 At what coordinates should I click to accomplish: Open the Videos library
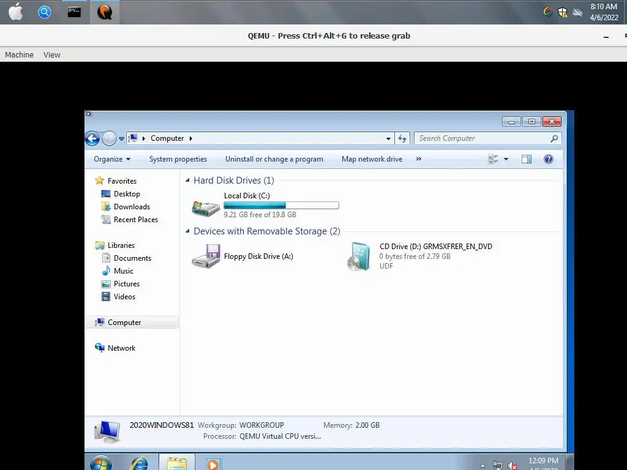(x=124, y=297)
